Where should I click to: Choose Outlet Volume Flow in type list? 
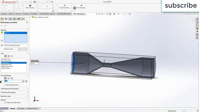coord(14,66)
